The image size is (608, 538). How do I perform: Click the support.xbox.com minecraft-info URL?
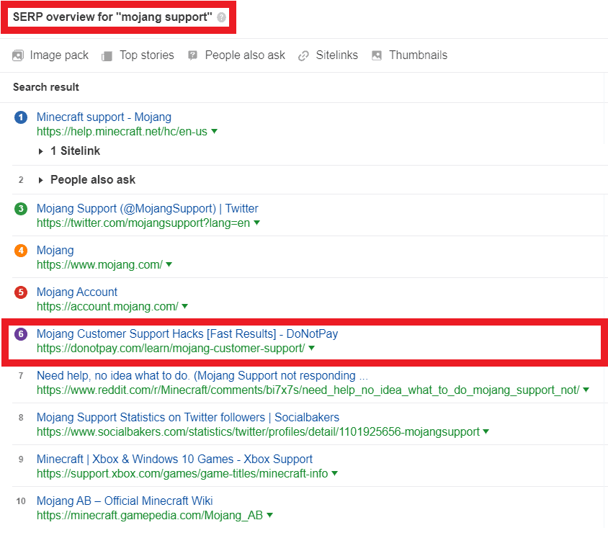click(x=182, y=474)
